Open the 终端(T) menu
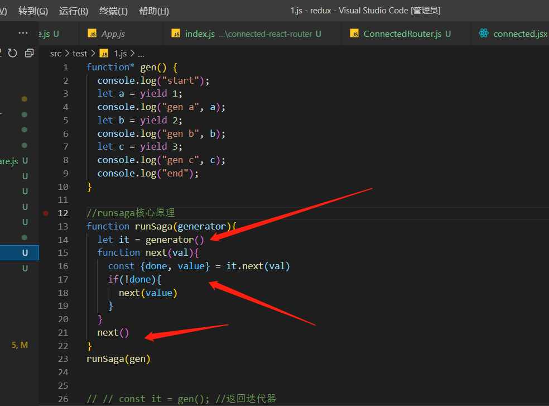 (113, 11)
